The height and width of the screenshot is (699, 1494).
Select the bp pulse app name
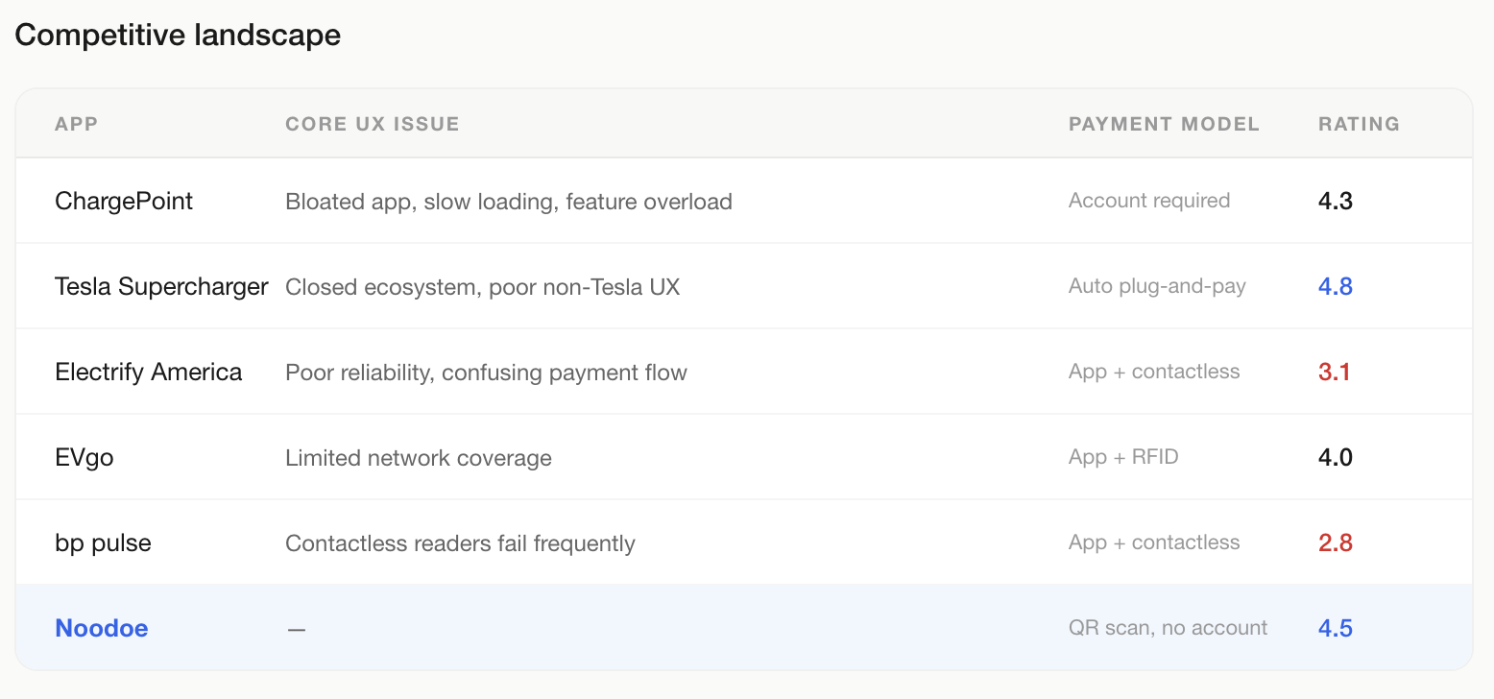[x=104, y=542]
